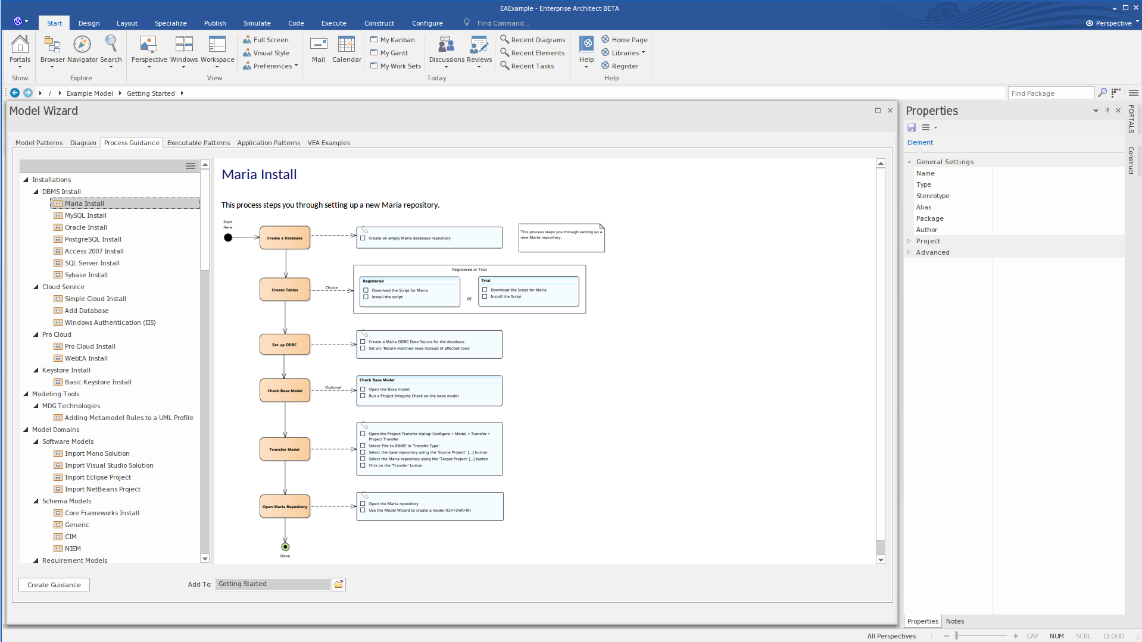Expand the Project section in Properties
The width and height of the screenshot is (1142, 642).
[909, 241]
